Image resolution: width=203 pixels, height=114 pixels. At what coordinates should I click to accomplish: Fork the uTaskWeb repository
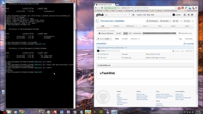click(187, 21)
